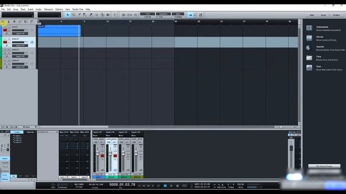Open the Instruments browser icon
Screen dimensions: 346x194
309,28
